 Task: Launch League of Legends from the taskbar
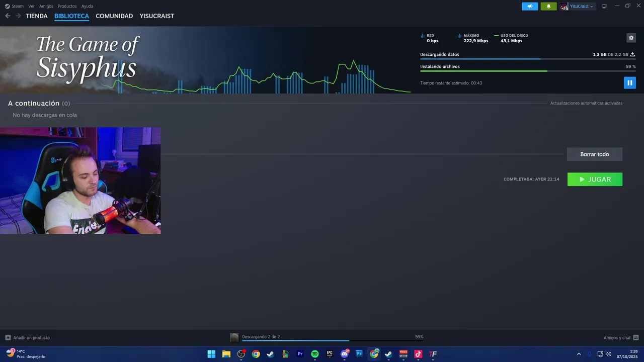tap(285, 354)
